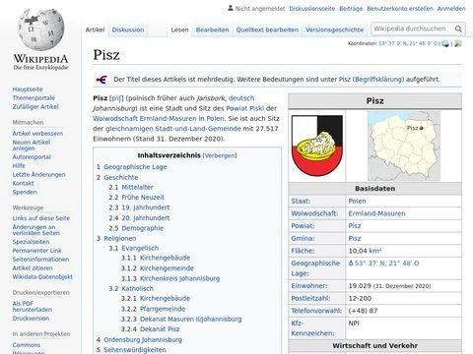Click the disambiguation arrow icon
The width and height of the screenshot is (473, 354).
coord(101,80)
